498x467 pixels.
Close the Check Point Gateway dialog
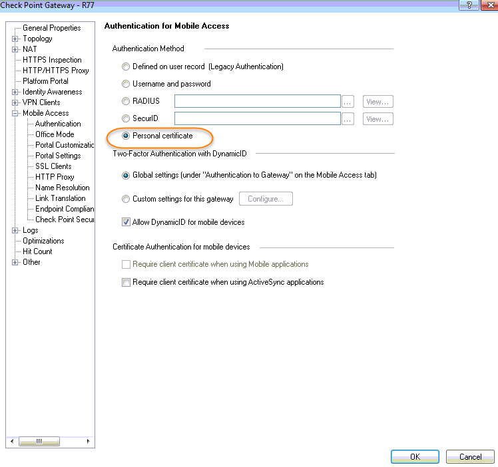[490, 5]
